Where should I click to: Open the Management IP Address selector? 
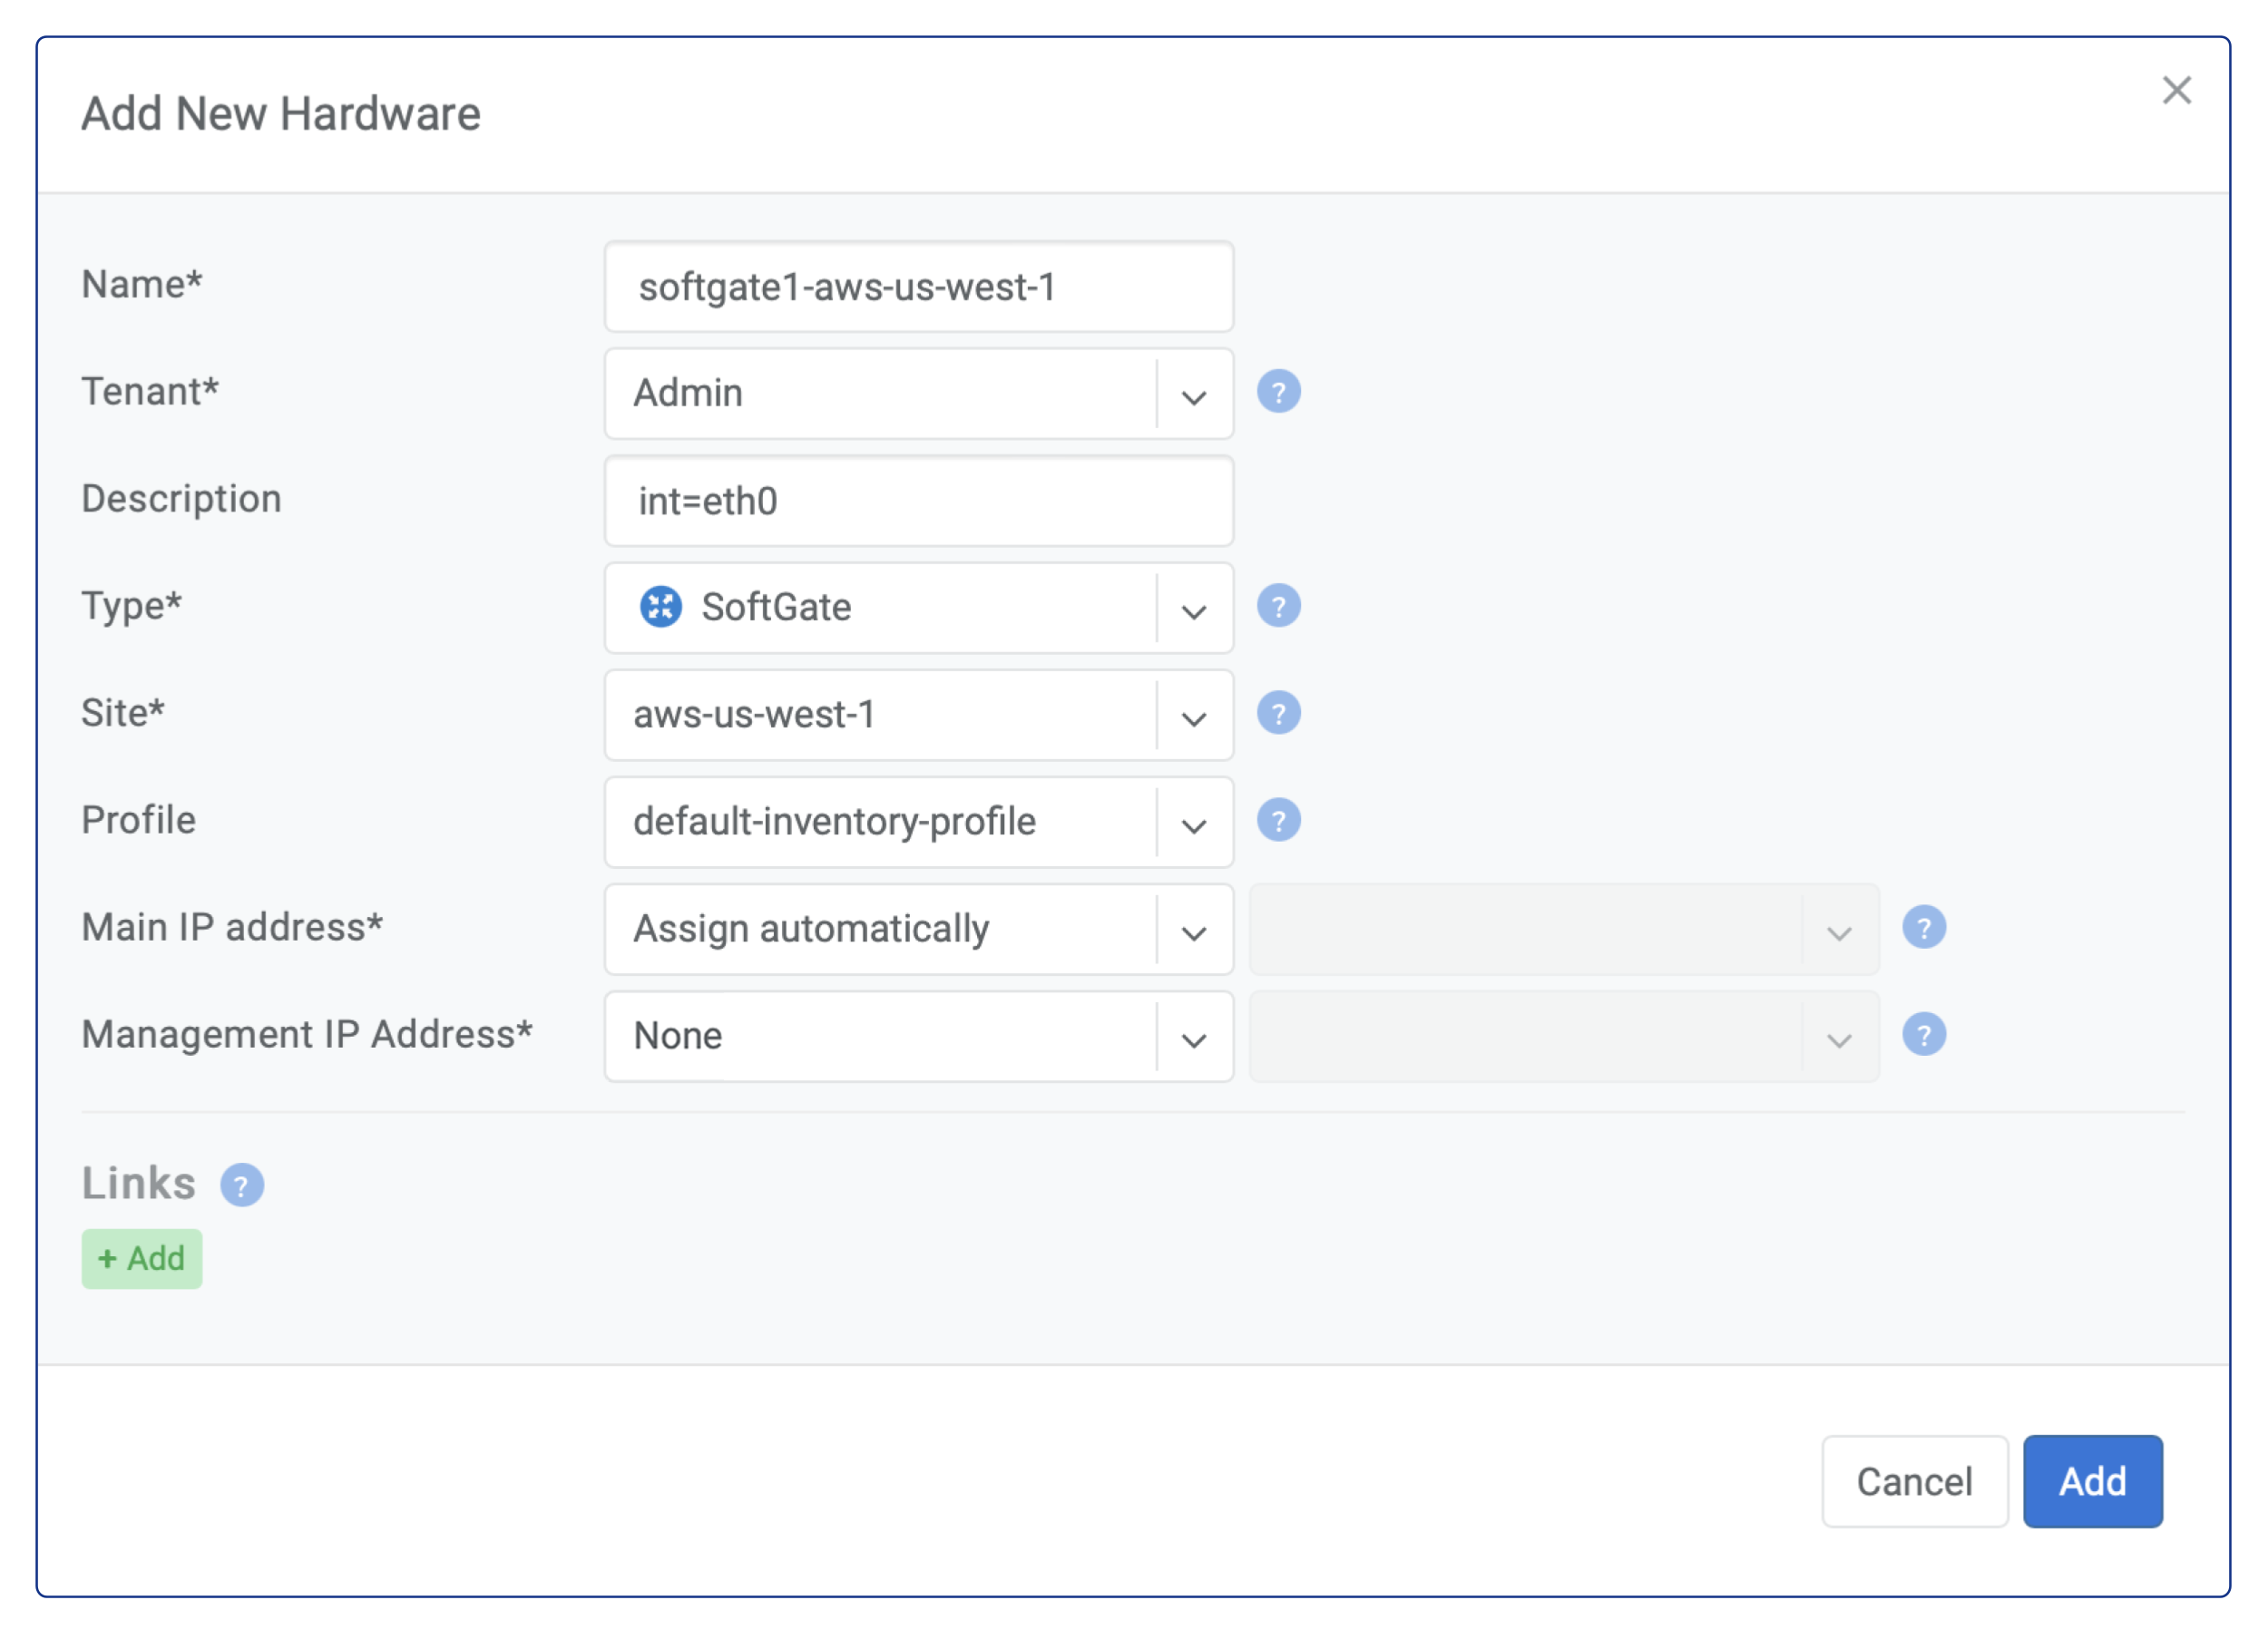point(1193,1039)
